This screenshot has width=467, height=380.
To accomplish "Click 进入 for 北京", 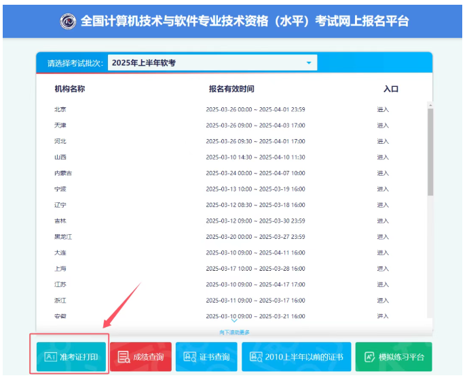I will (x=383, y=109).
